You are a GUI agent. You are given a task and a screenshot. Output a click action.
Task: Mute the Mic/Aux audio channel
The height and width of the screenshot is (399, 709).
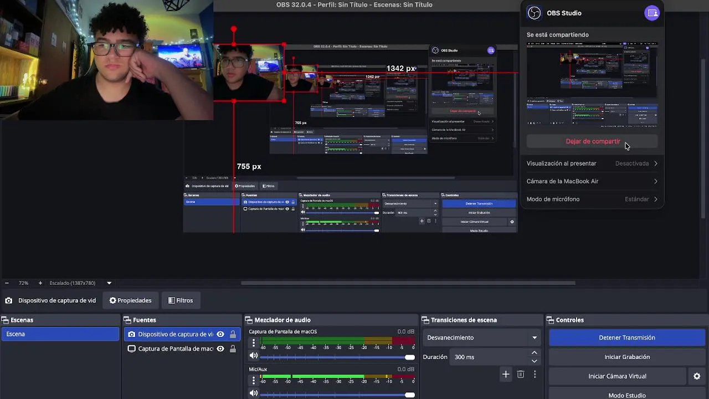point(254,393)
